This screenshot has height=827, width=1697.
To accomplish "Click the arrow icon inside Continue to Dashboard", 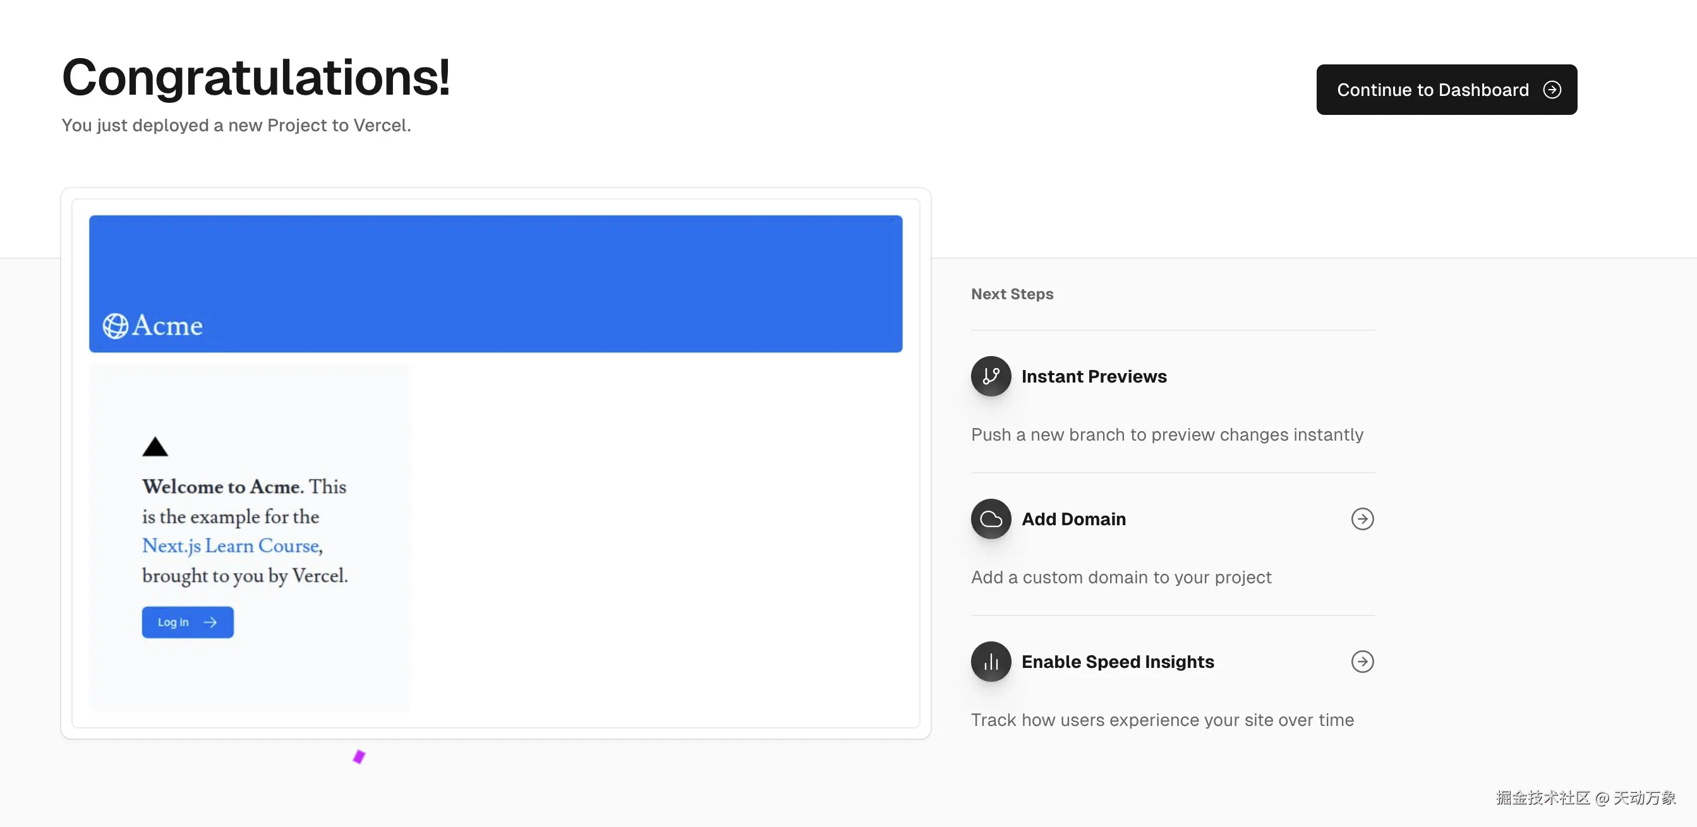I will point(1552,90).
